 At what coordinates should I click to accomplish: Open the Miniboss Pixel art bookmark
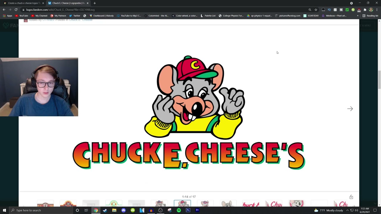334,16
